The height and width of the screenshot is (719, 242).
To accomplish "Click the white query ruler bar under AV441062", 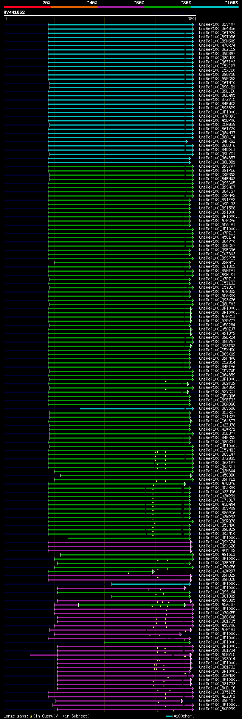I will point(100,16).
